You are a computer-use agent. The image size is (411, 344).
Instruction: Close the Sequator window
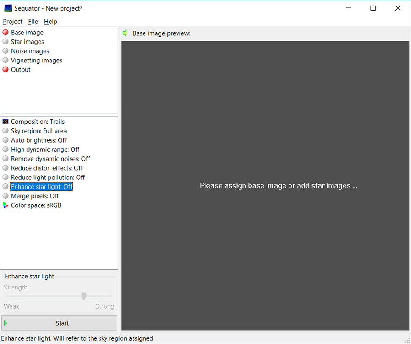[398, 8]
